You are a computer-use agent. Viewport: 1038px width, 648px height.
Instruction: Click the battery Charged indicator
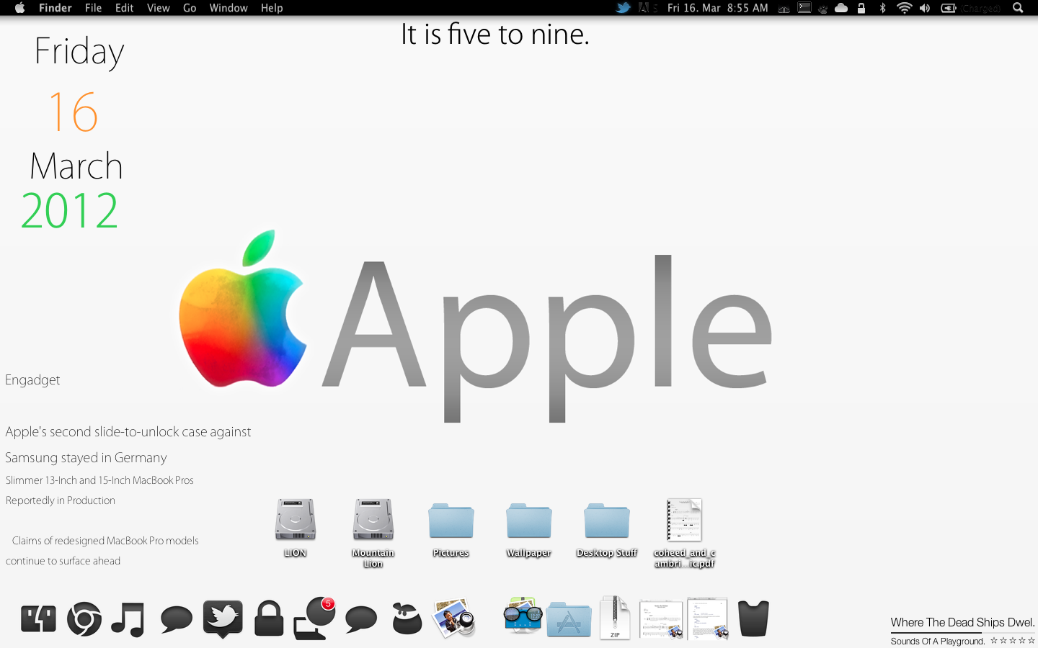[x=971, y=8]
